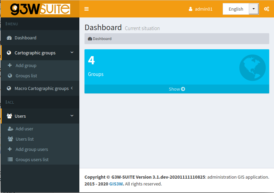
Task: Click the user avatar icon beside admin01
Action: coord(191,9)
